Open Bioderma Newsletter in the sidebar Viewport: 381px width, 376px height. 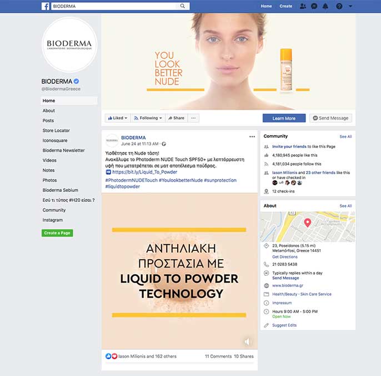coord(63,150)
